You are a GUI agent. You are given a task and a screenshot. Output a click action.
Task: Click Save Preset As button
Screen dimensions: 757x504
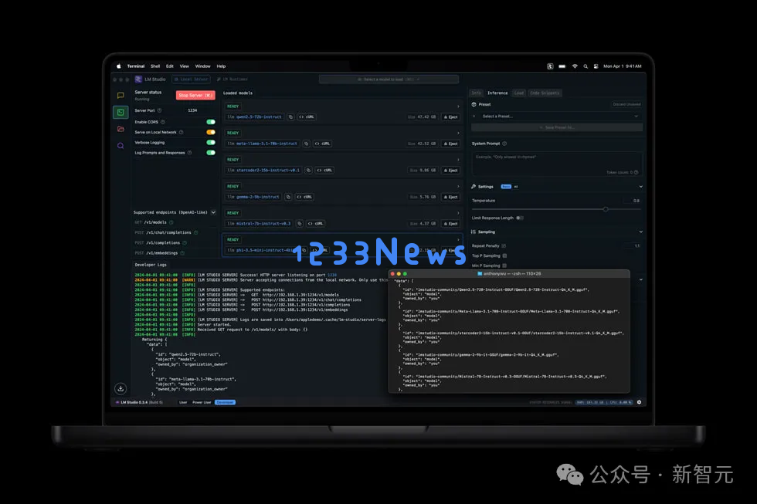click(x=557, y=127)
